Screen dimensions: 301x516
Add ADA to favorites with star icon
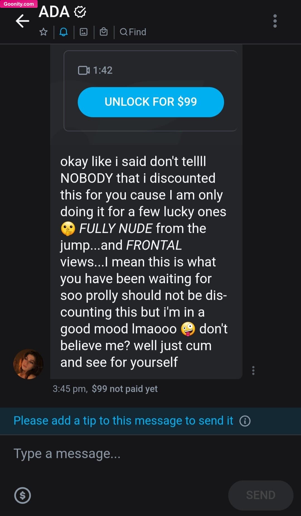click(43, 32)
